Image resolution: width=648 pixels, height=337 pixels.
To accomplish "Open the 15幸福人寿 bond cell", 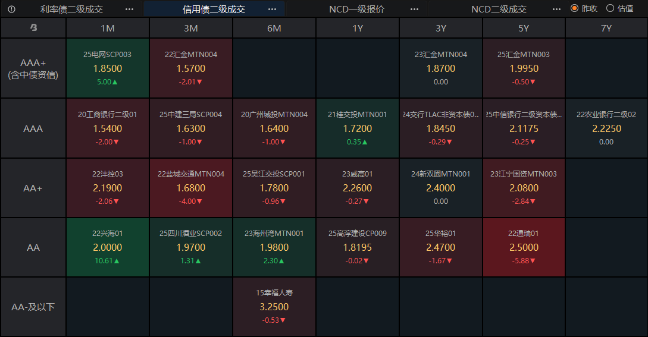I will click(x=274, y=307).
